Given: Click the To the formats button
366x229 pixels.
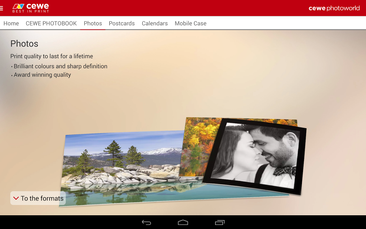Looking at the screenshot, I should [x=38, y=198].
